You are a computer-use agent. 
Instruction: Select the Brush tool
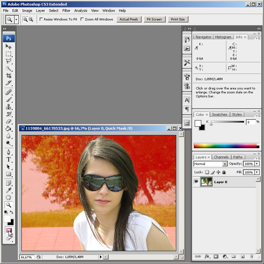[9, 100]
